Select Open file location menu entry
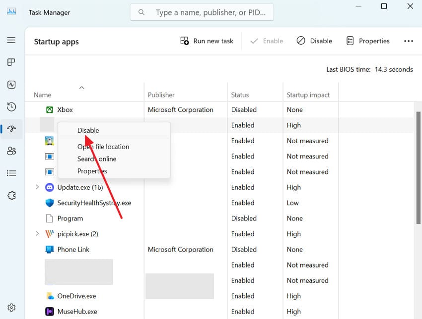Viewport: 422px width, 319px height. coord(103,147)
